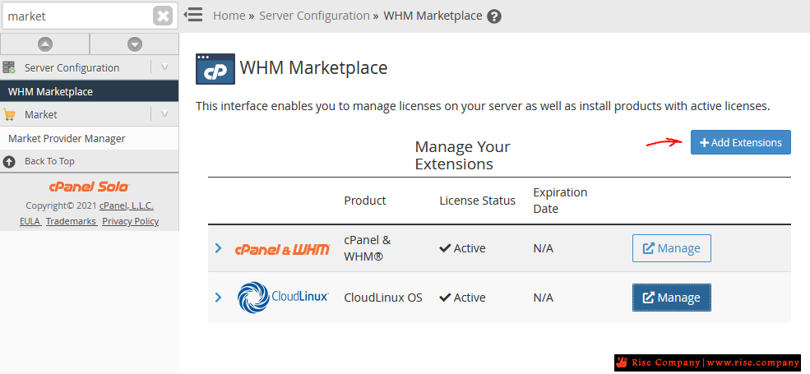Click the Back To Top link

pos(49,161)
